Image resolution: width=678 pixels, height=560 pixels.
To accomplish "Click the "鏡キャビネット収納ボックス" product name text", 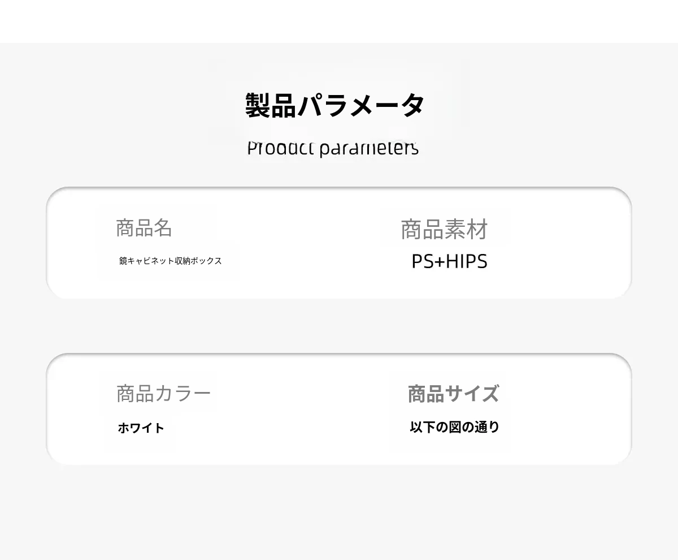I will click(x=170, y=261).
